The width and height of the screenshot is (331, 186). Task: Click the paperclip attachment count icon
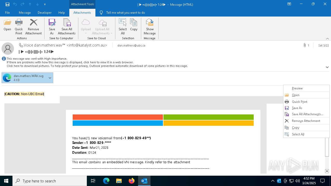(x=305, y=45)
